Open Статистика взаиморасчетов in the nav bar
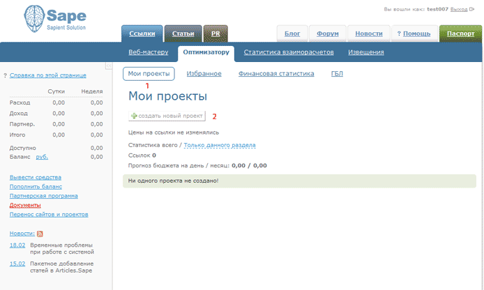Screen dimensions: 484x290 [289, 52]
